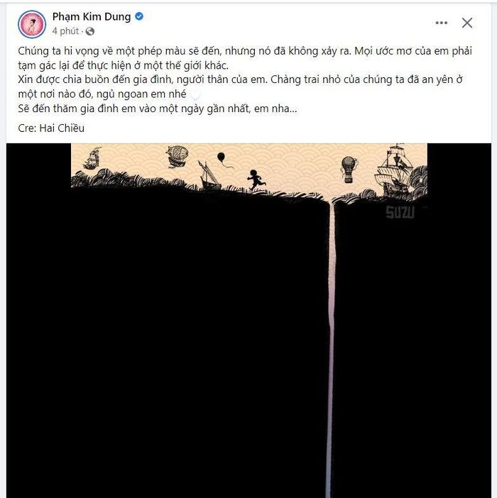This screenshot has height=498, width=497.
Task: Open the three-dot post options menu
Action: [442, 23]
